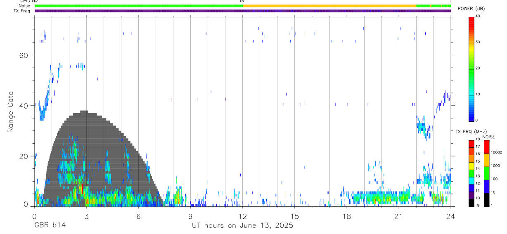Click the 'GBR b14' radar beam label
Viewport: 507px width, 234px height.
point(50,225)
